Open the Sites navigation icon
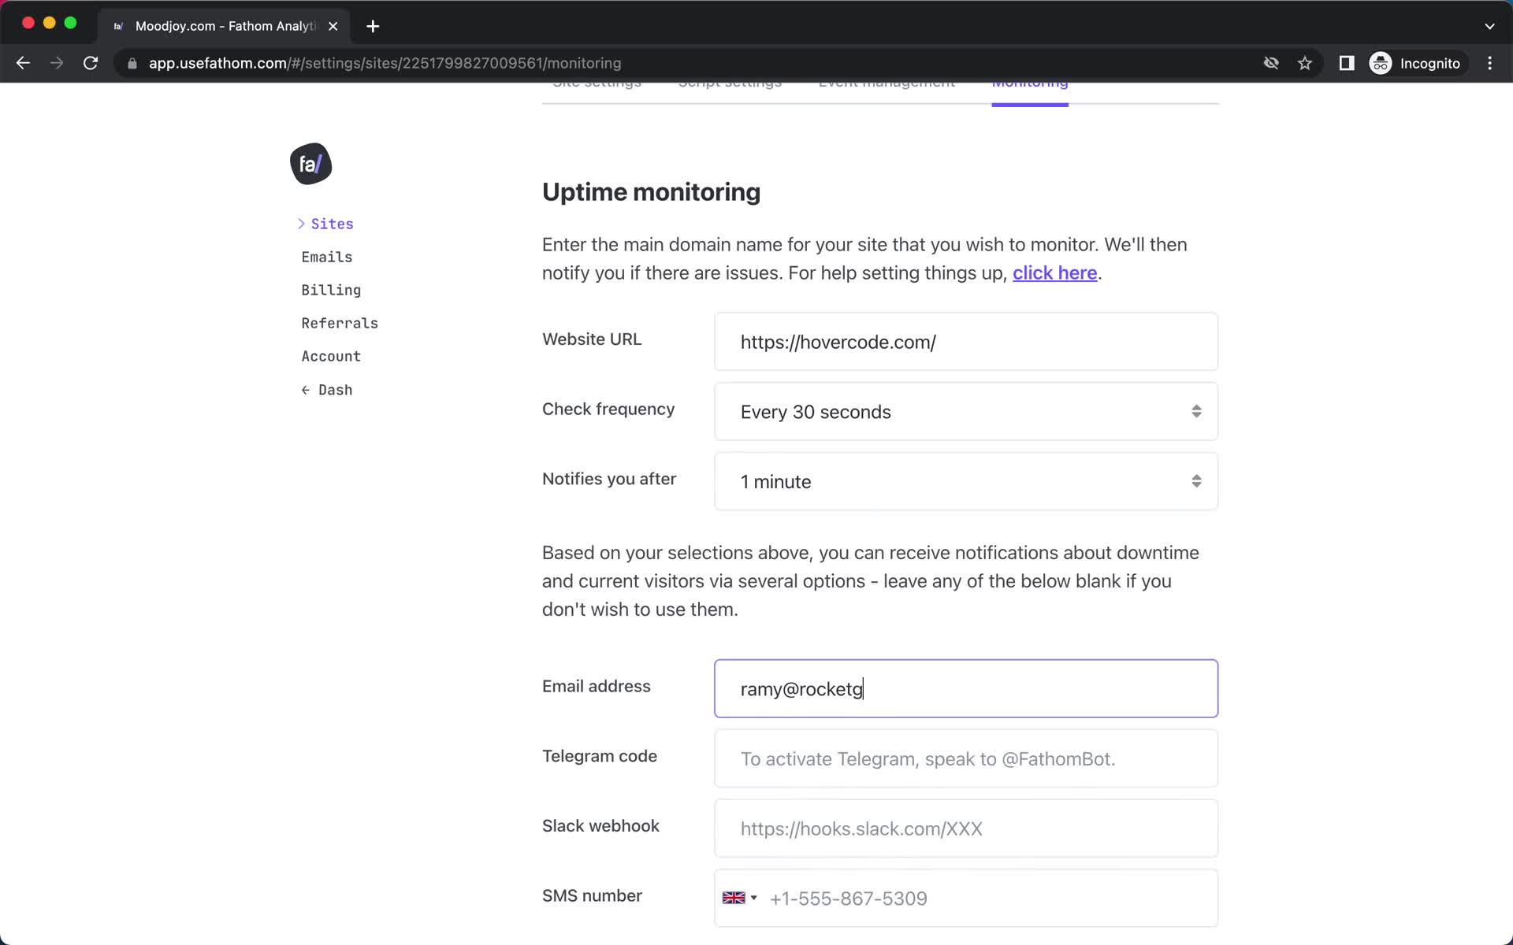Viewport: 1513px width, 945px height. point(301,223)
